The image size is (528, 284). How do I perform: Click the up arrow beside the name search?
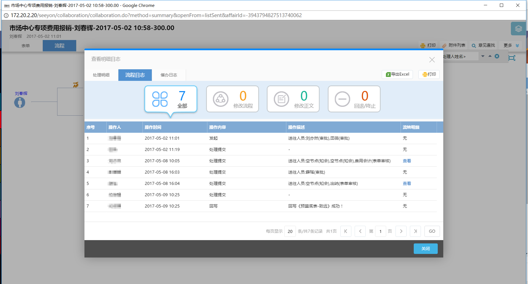490,56
